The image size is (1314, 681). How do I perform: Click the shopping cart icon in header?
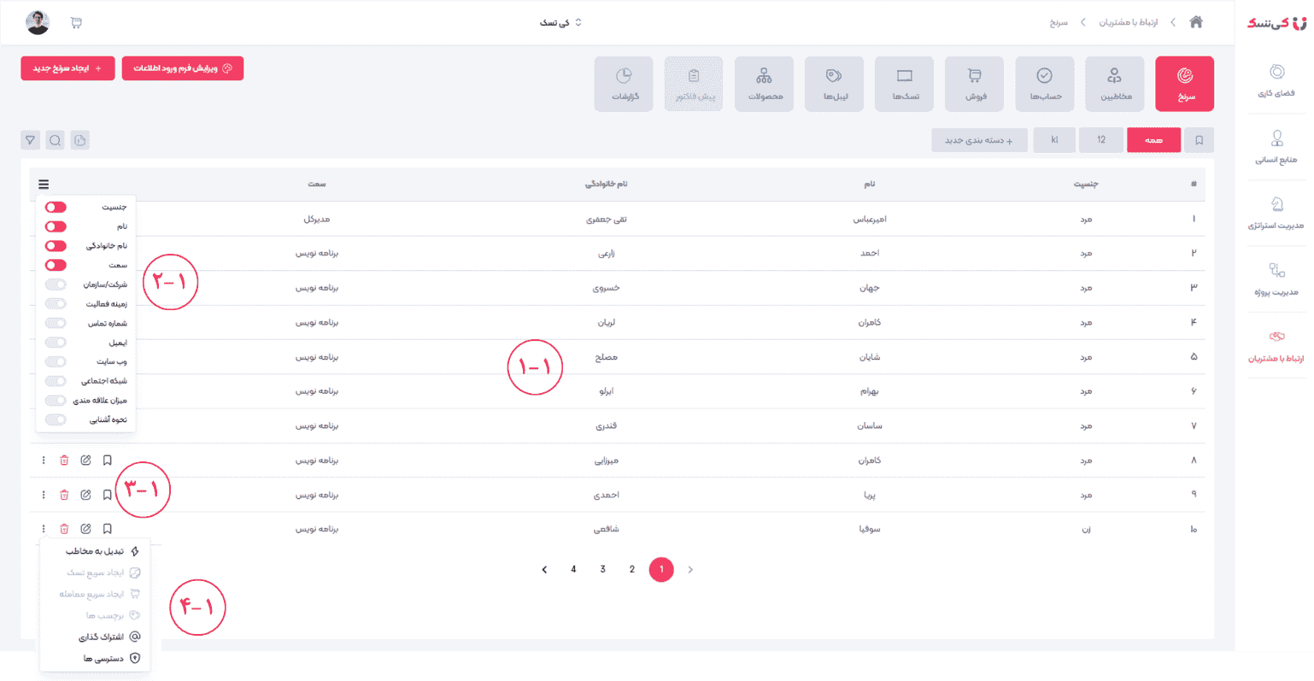76,23
